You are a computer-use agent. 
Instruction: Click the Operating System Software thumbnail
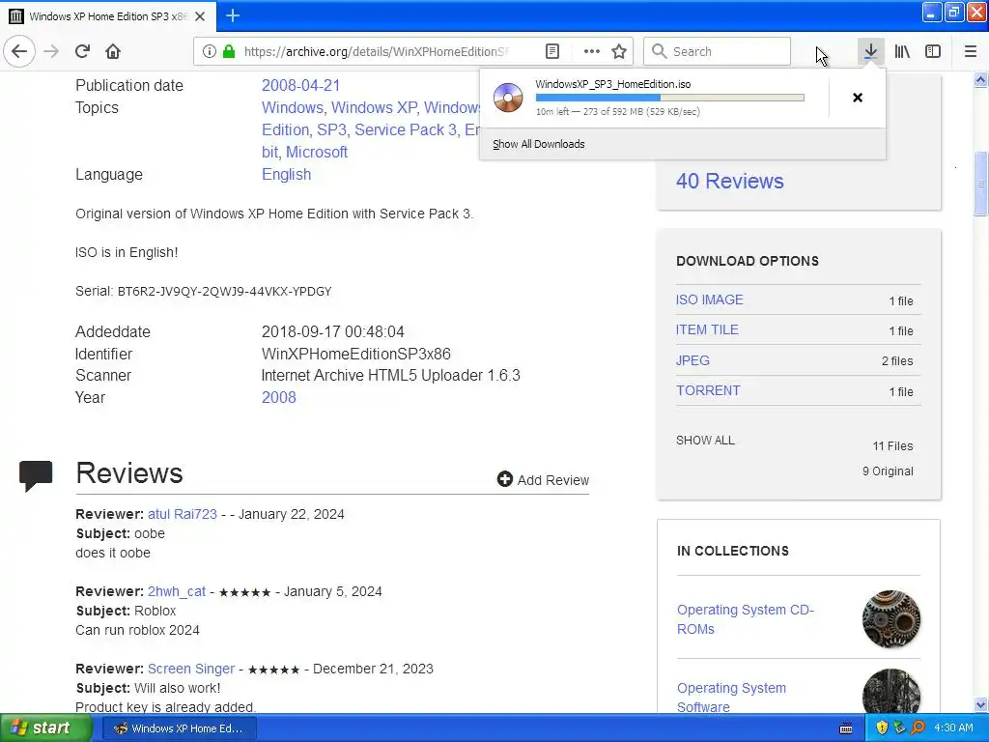click(891, 692)
